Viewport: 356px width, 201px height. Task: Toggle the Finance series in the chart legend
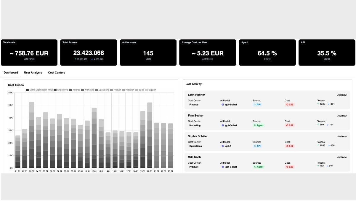click(75, 90)
